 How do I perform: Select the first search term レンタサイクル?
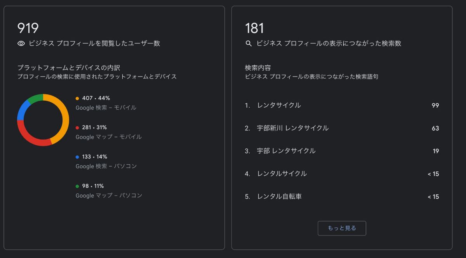[x=279, y=105]
